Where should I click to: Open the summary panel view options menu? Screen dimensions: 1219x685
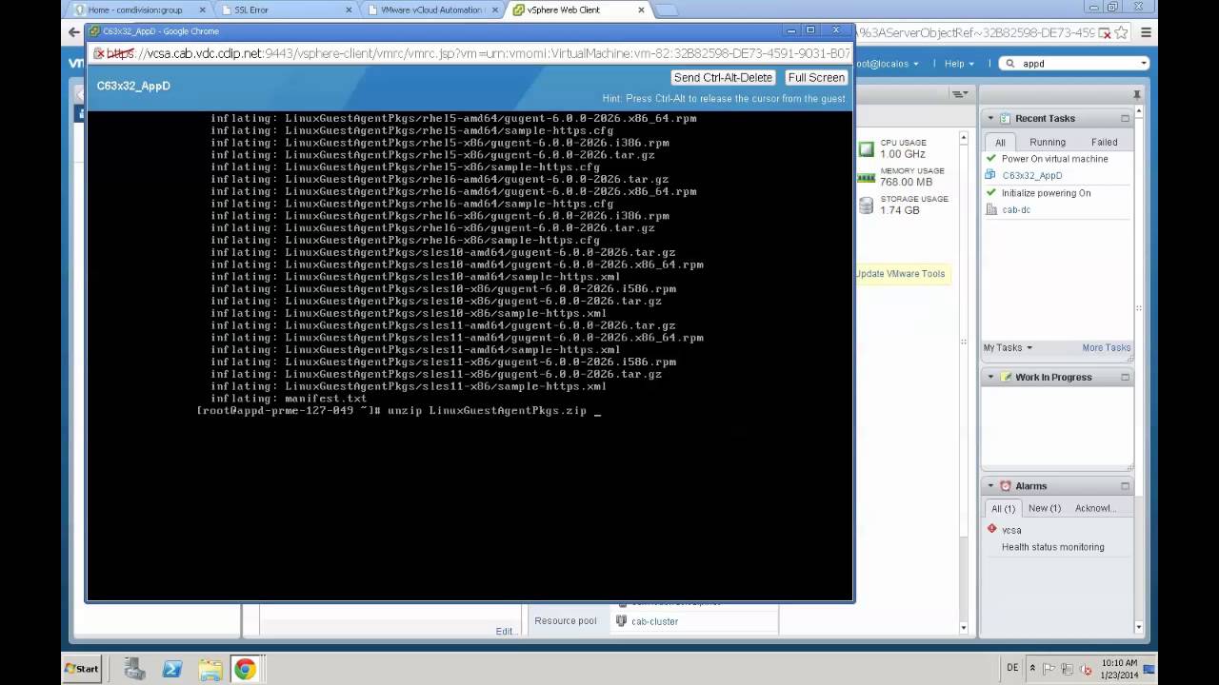960,93
